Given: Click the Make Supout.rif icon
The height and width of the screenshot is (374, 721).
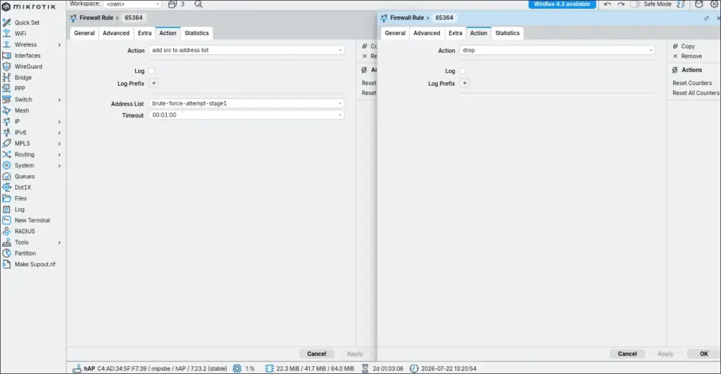Looking at the screenshot, I should (7, 265).
